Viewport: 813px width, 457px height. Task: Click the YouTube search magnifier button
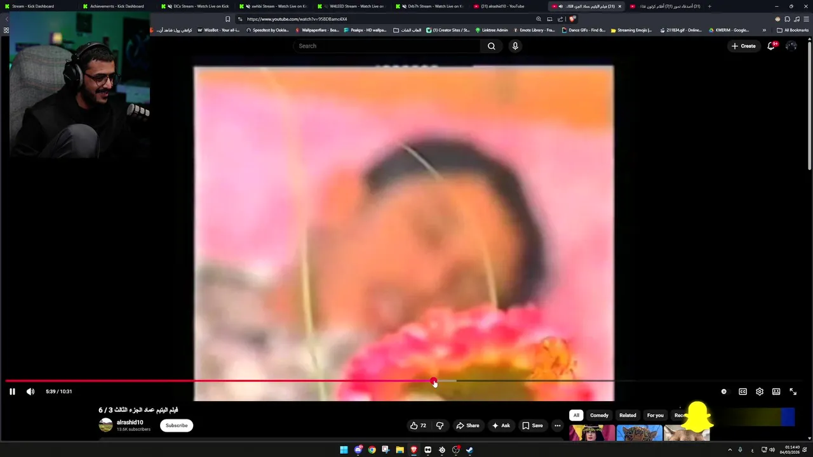click(492, 46)
